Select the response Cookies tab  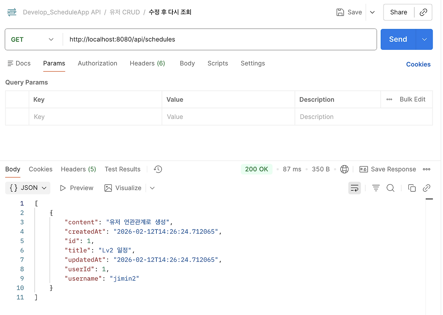[40, 169]
